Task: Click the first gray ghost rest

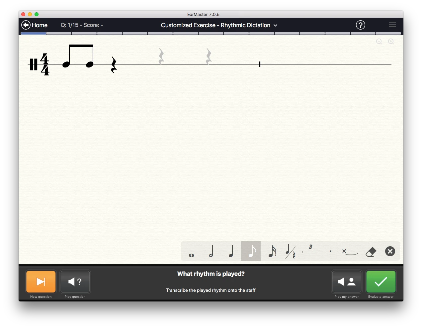Action: [x=161, y=56]
